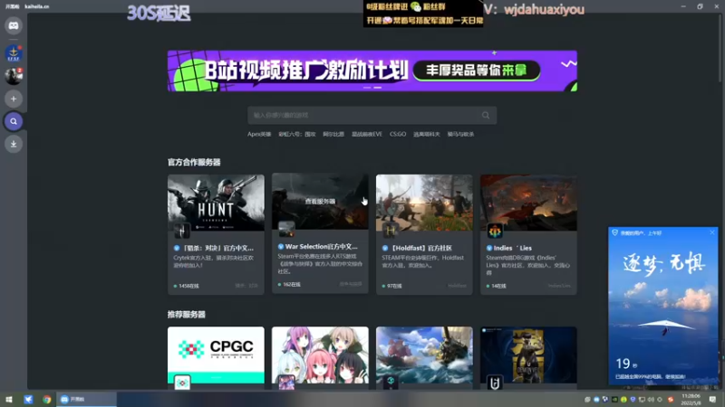Open the Bilibili video promotion banner

tap(372, 71)
